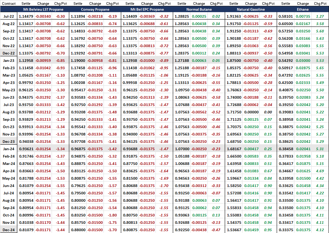
Task: Select May-24 Normal Butane settle 0.94563
Action: [x=182, y=179]
